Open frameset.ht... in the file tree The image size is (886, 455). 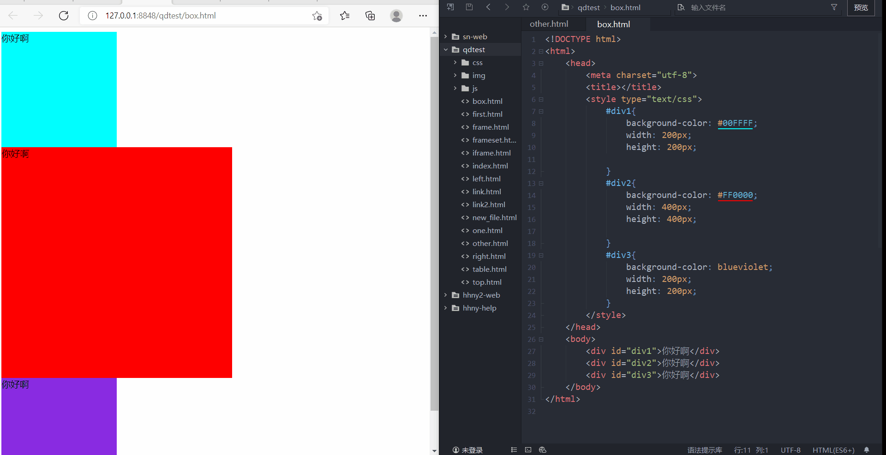(494, 140)
